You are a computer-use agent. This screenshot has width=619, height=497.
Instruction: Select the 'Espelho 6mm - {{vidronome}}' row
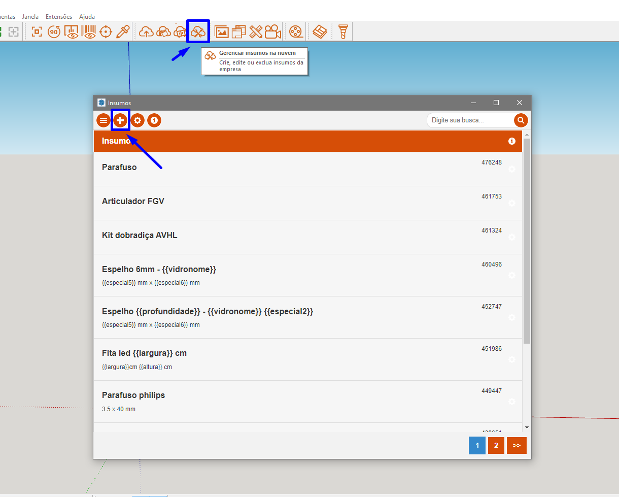[x=308, y=275]
